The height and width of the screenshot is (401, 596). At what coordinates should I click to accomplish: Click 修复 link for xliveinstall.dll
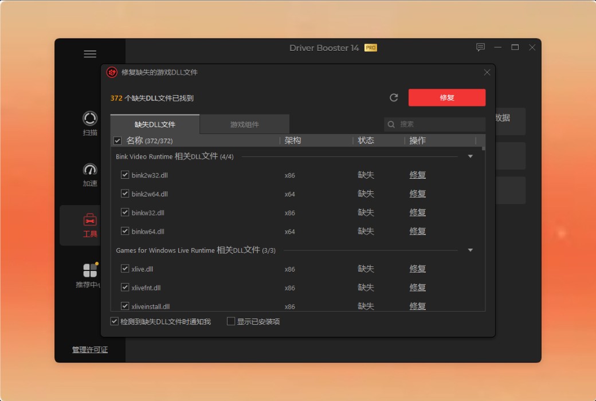pyautogui.click(x=417, y=305)
